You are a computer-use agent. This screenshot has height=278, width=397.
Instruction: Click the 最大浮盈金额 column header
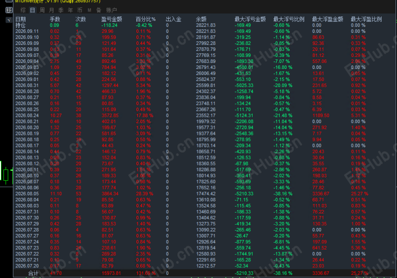click(328, 19)
